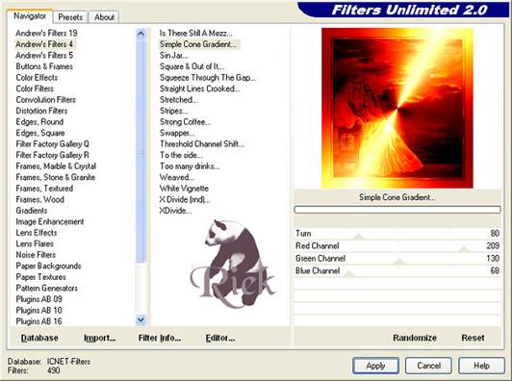Click the Apply button
Screen dimensions: 512x381
pos(375,366)
